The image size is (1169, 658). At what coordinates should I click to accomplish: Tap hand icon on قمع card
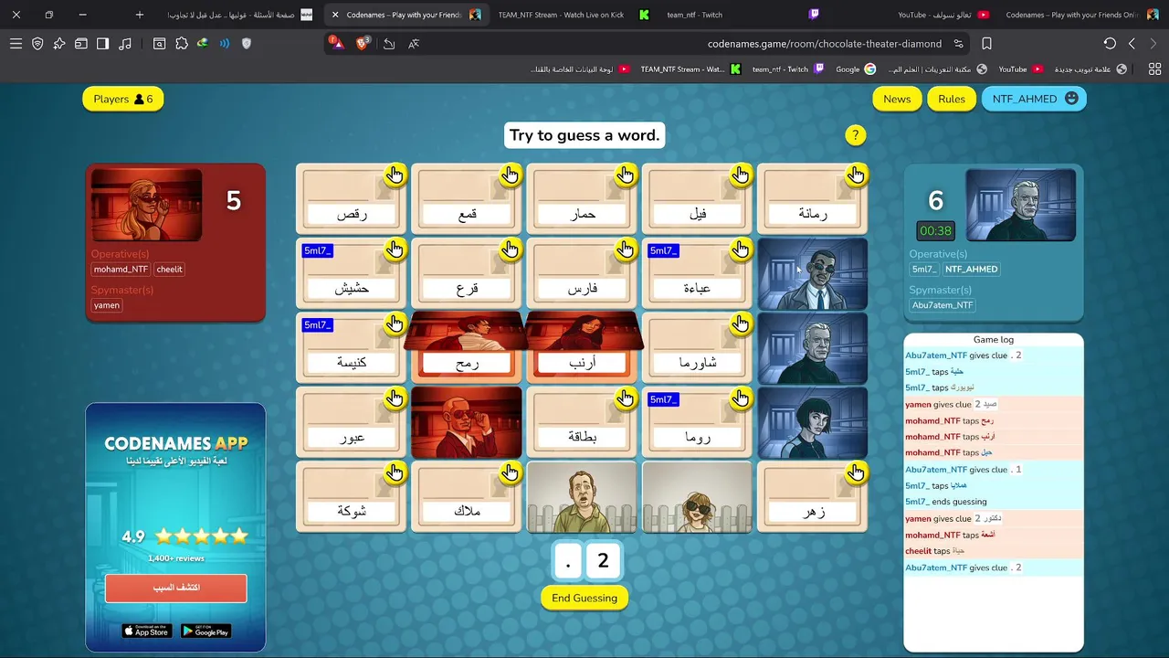(510, 175)
